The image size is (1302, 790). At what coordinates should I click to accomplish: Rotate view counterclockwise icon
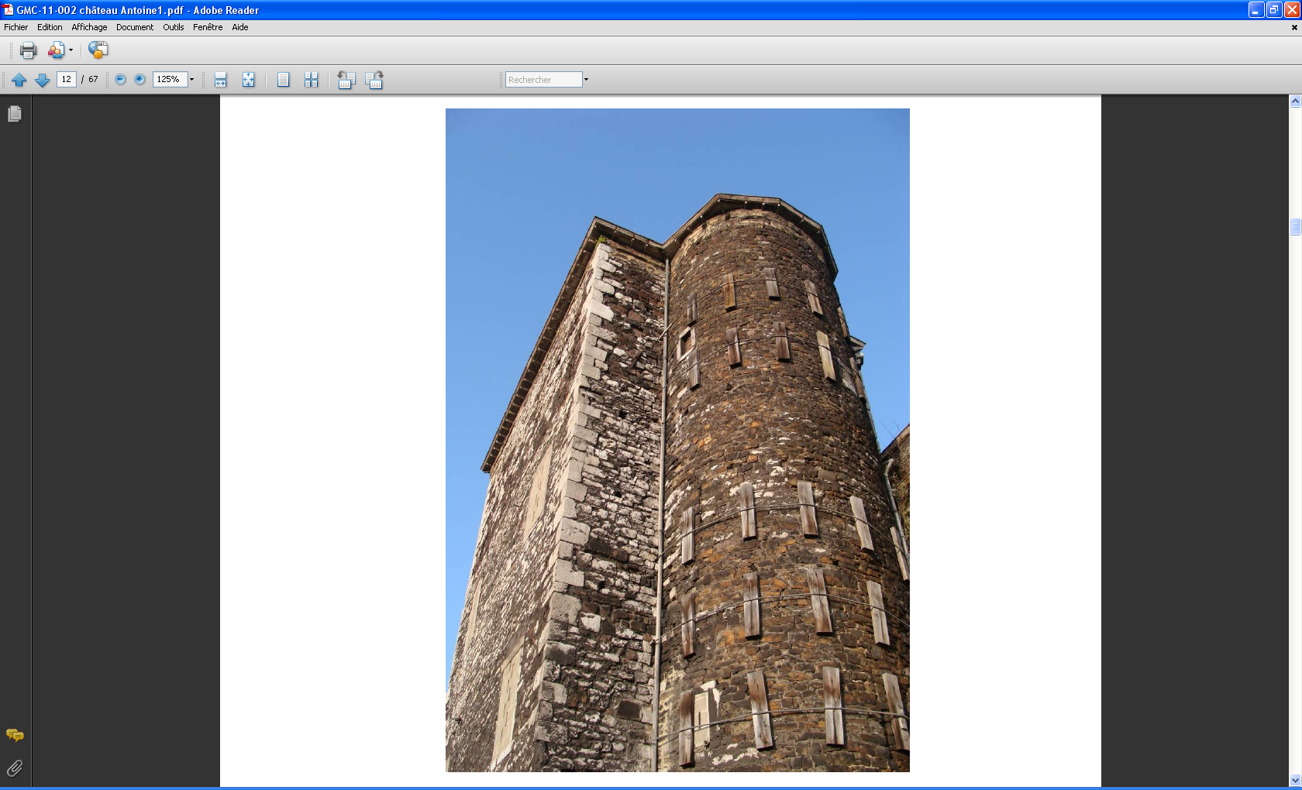346,80
